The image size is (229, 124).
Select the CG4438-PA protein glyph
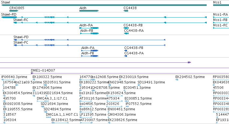126,56
